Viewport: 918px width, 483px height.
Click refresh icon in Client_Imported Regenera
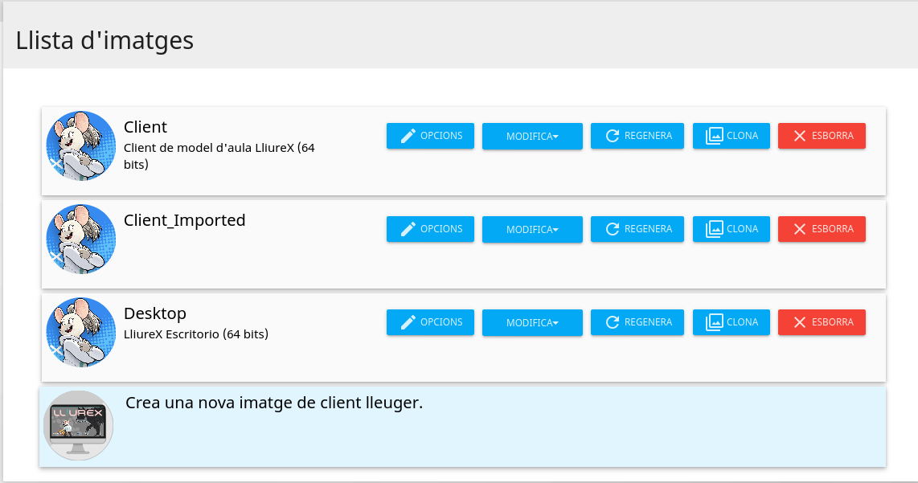(613, 229)
